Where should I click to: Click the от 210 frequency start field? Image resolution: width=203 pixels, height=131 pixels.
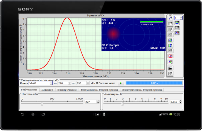63,83
